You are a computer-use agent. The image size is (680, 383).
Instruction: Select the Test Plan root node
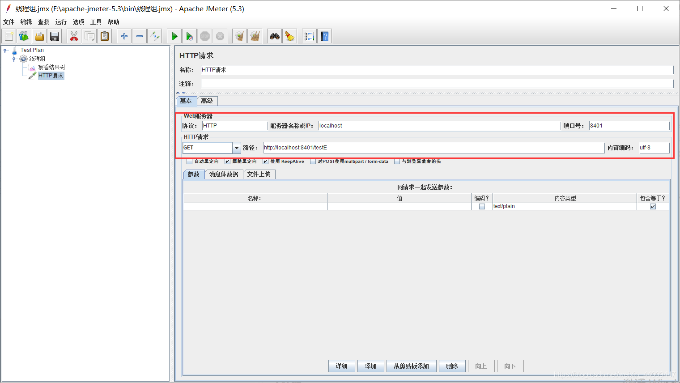[x=32, y=50]
